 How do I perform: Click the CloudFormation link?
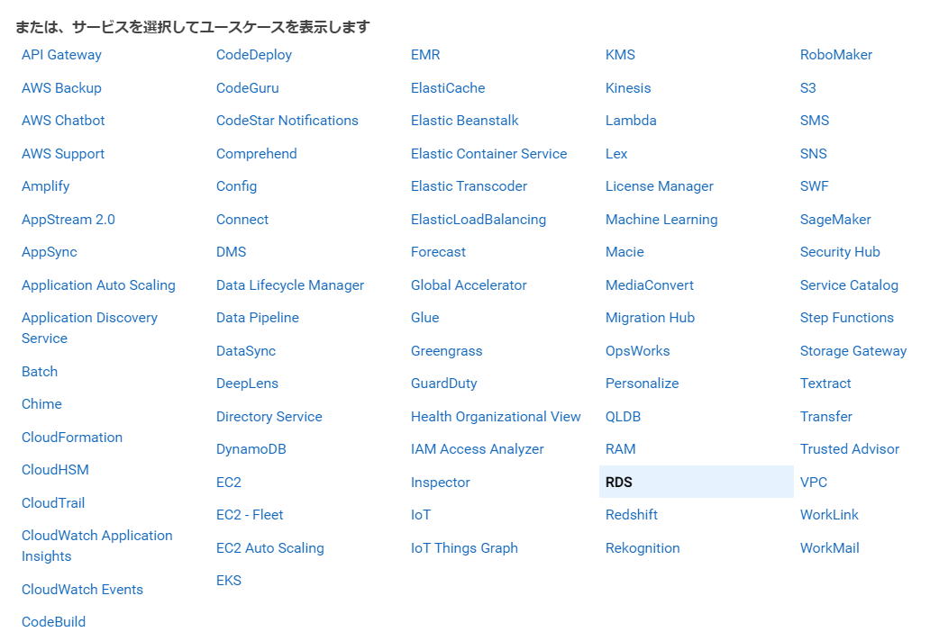click(72, 438)
